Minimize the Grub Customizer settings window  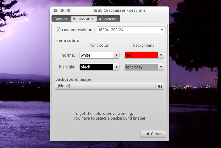click(62, 11)
